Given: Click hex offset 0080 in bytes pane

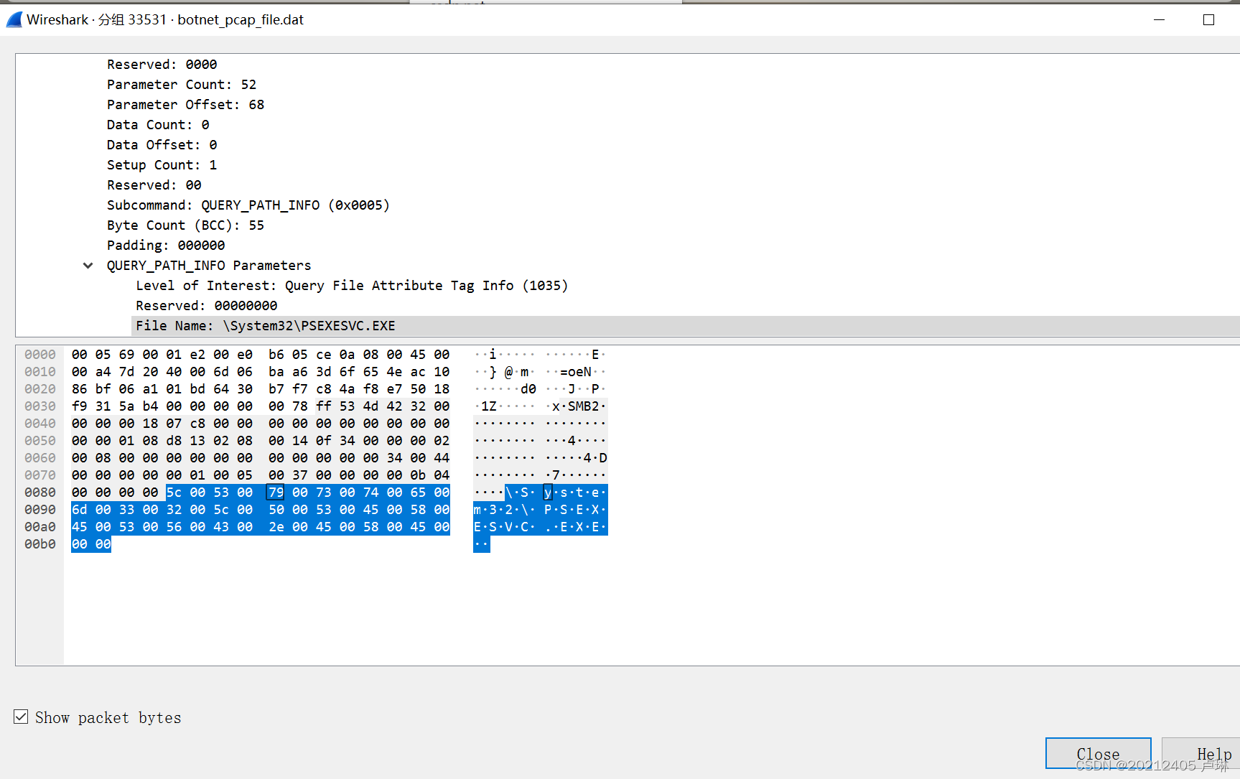Looking at the screenshot, I should [40, 493].
